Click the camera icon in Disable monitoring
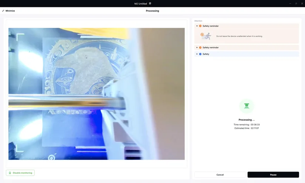The height and width of the screenshot is (183, 305). click(10, 173)
